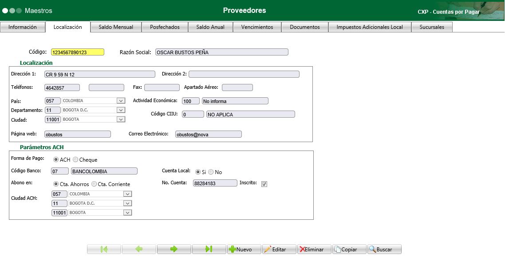Choose Cta. Corriente for Abono en
505x262 pixels.
coord(94,184)
